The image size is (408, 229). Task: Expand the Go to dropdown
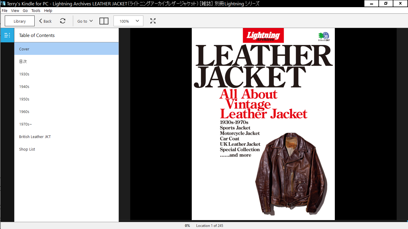coord(85,21)
